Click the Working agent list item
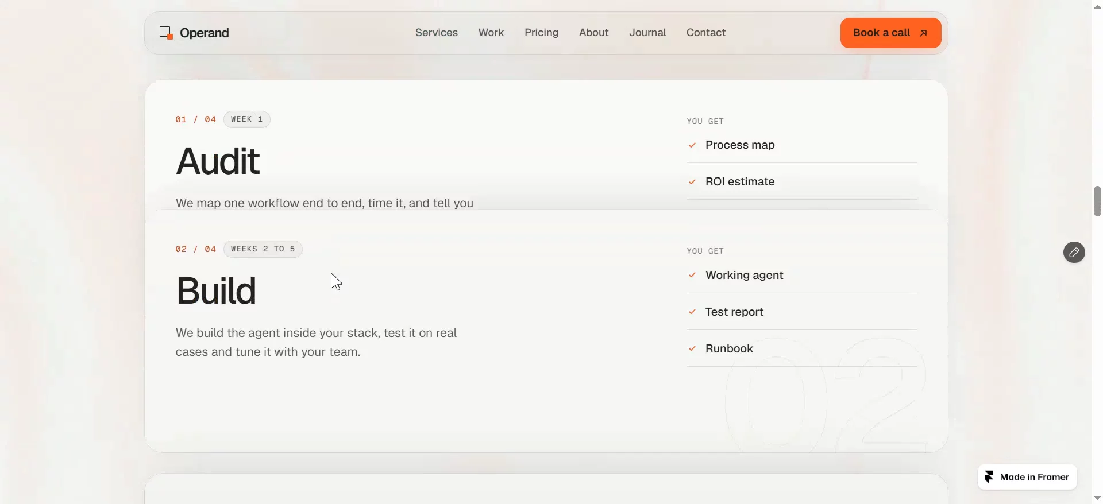This screenshot has width=1103, height=504. [803, 275]
